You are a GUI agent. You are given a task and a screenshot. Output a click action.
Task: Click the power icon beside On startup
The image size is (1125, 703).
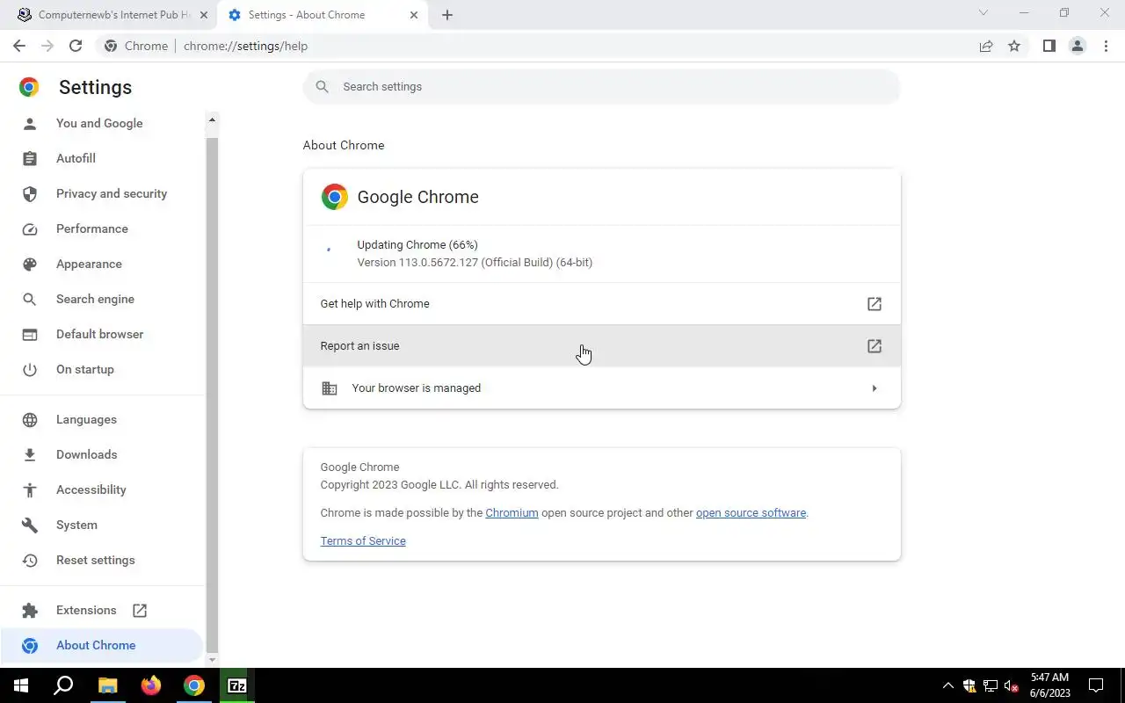coord(30,369)
